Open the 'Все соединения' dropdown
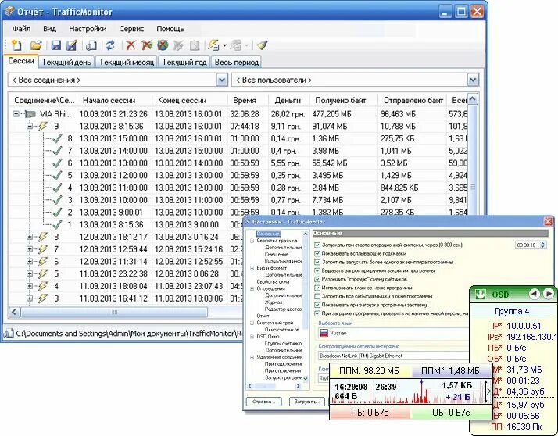Image resolution: width=558 pixels, height=436 pixels. (x=222, y=80)
